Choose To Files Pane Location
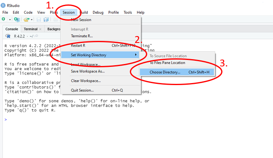Screen dimensions: 273x158 [177, 63]
